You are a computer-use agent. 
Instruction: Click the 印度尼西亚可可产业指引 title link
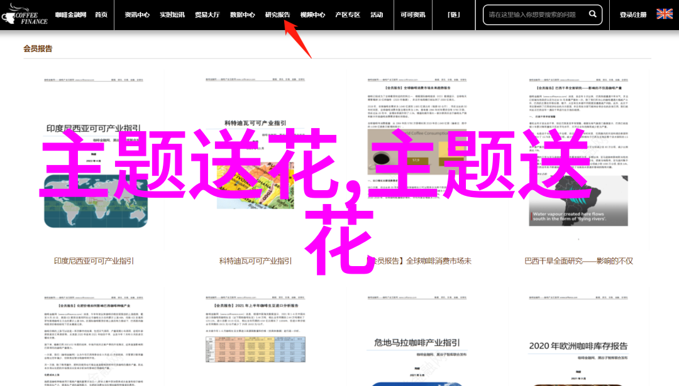[94, 261]
